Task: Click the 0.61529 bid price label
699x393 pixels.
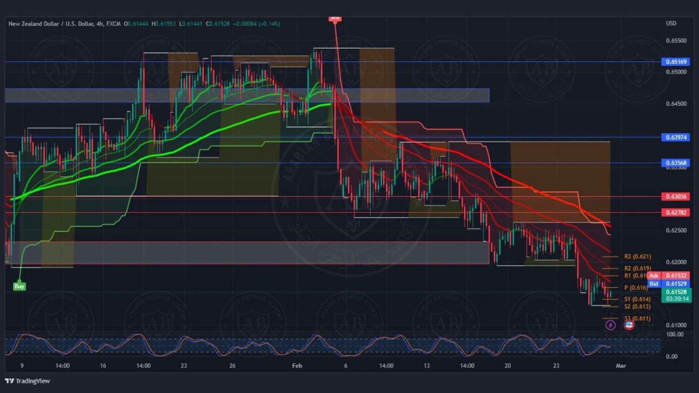Action: (676, 284)
